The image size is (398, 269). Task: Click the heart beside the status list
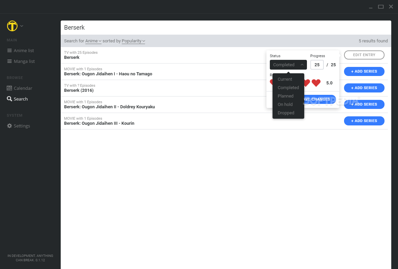pyautogui.click(x=307, y=83)
